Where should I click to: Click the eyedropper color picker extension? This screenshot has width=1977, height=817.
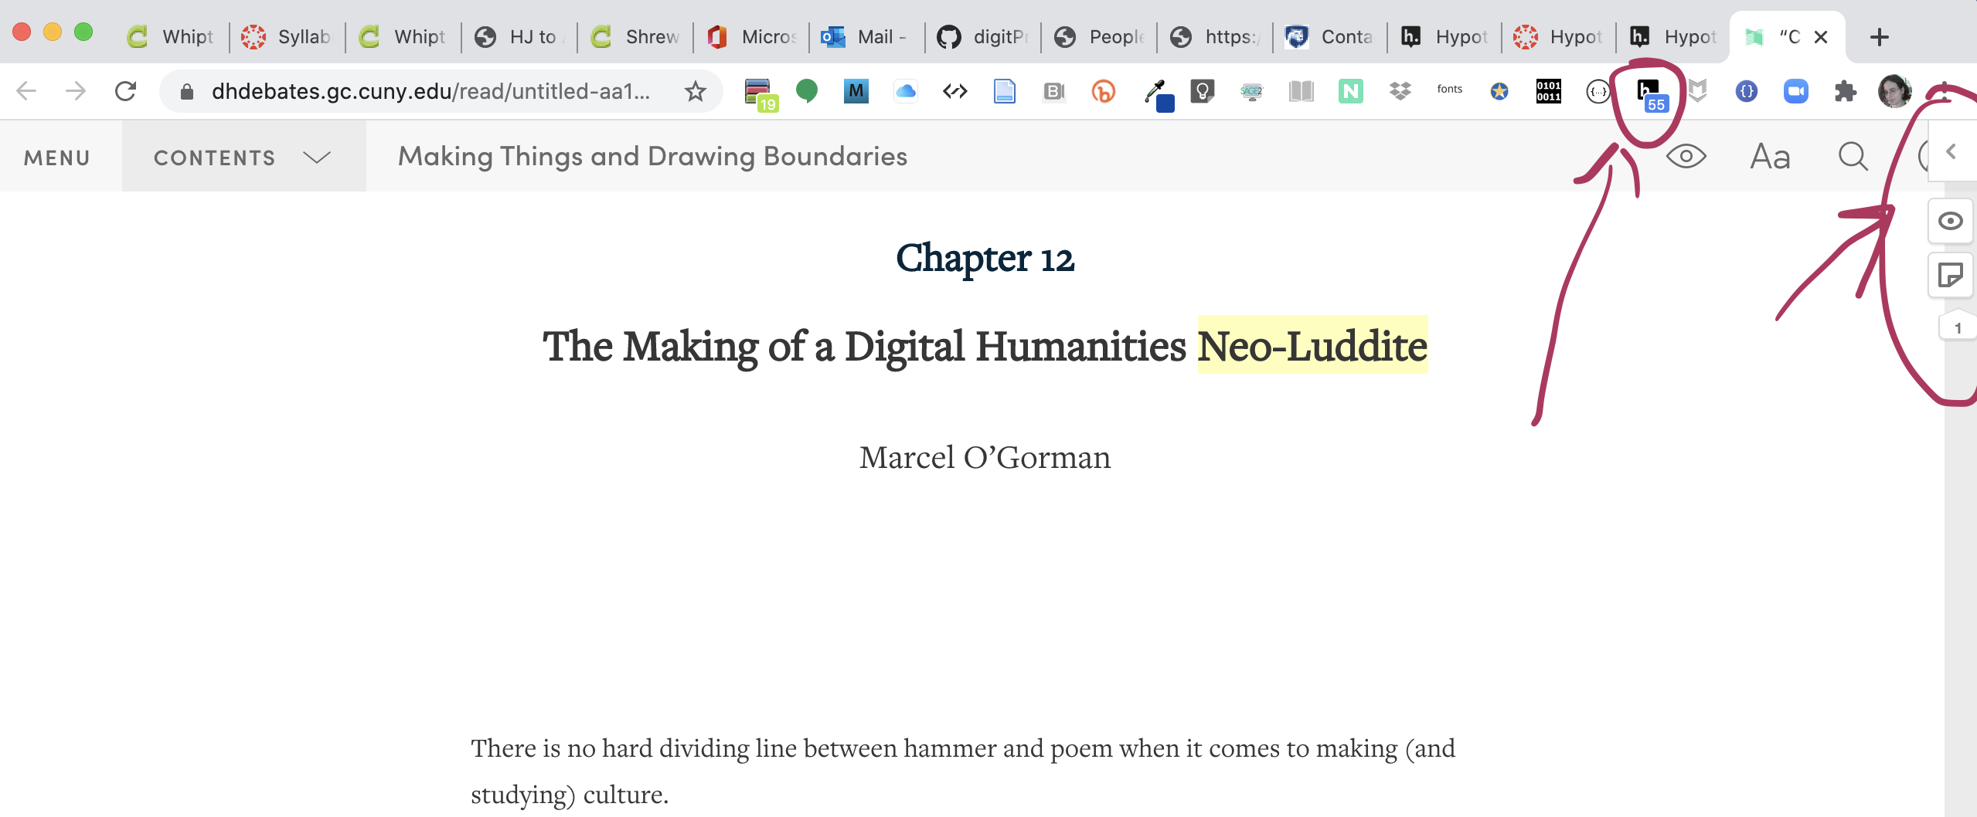[x=1158, y=93]
